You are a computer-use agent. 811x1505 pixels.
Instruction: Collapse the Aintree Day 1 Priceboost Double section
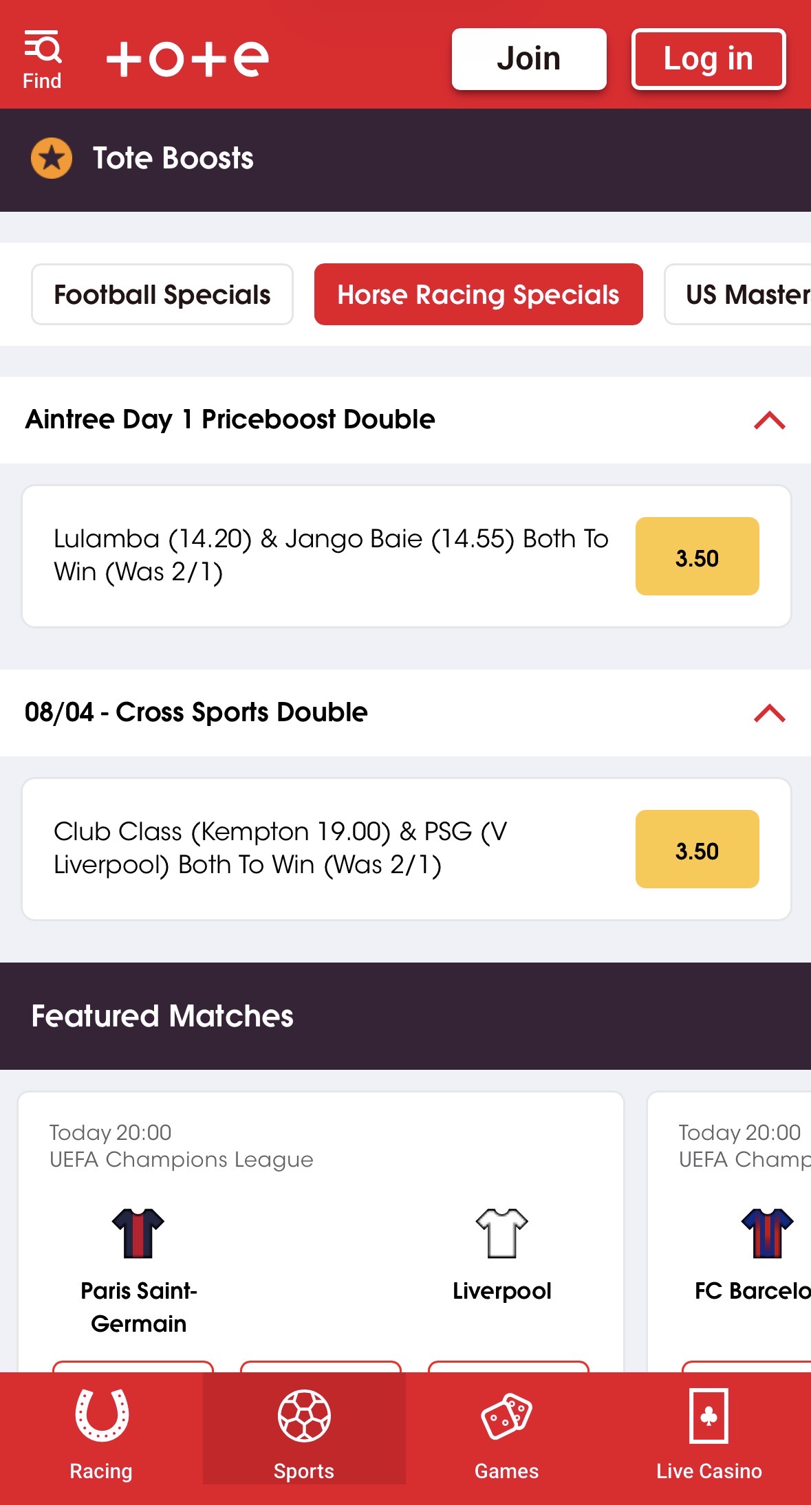pos(768,420)
